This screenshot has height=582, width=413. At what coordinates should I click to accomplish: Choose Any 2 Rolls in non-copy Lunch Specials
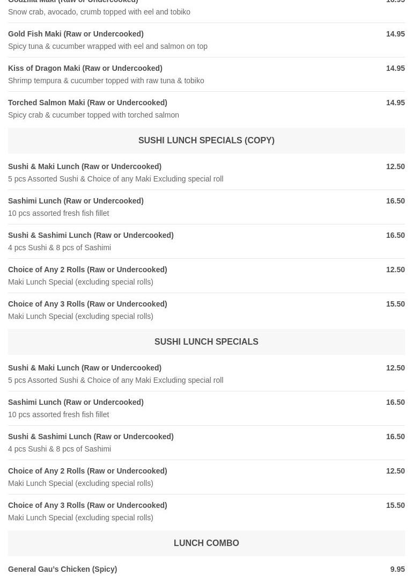87,471
